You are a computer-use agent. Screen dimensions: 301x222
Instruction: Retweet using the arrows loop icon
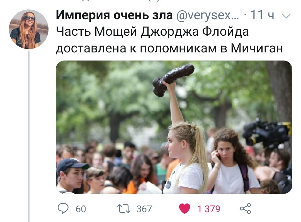pyautogui.click(x=124, y=209)
